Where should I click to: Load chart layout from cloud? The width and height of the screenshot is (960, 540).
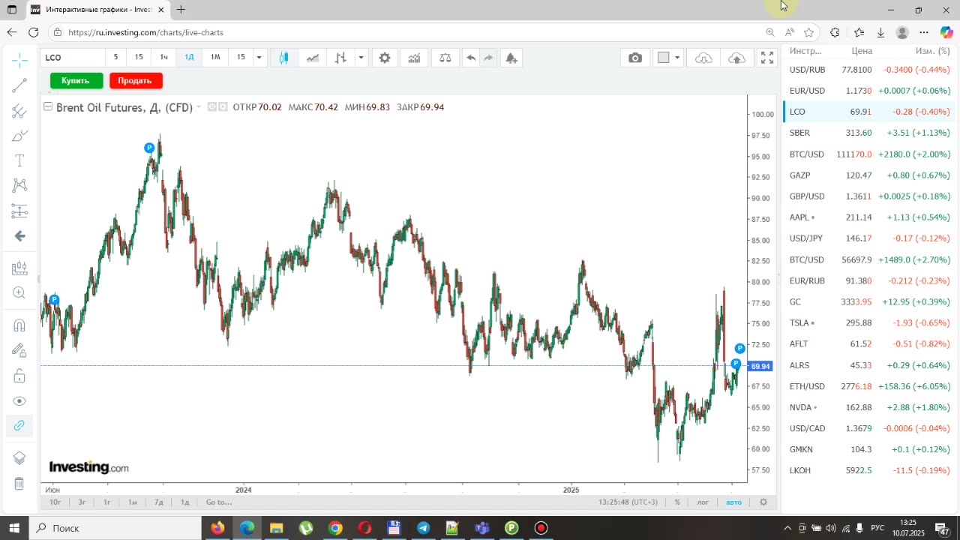click(x=703, y=58)
